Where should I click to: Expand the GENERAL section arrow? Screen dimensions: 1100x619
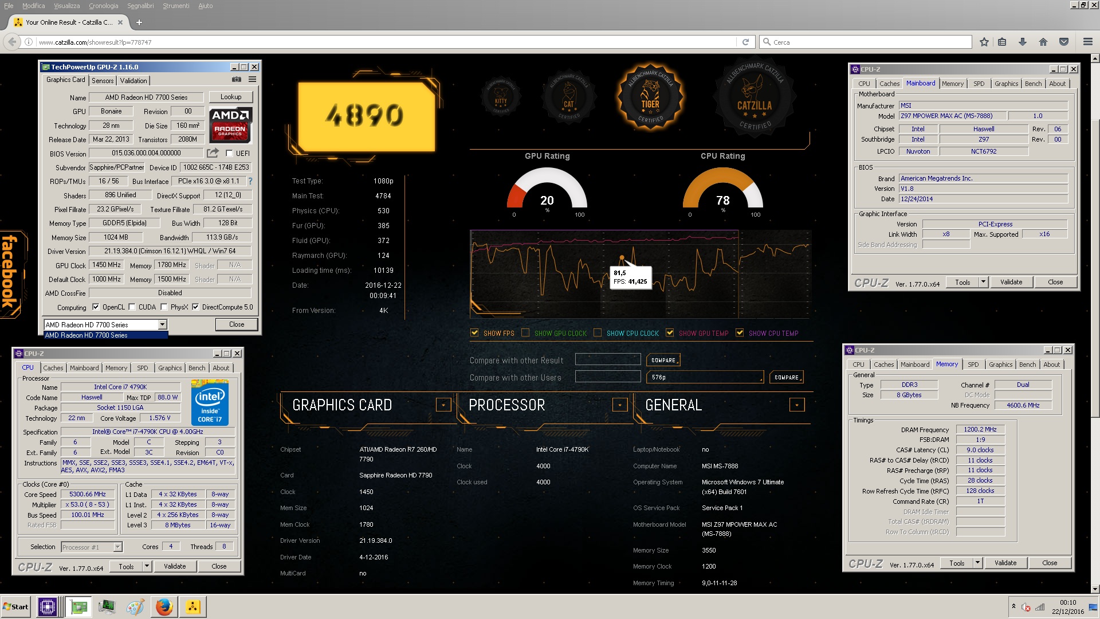coord(797,405)
